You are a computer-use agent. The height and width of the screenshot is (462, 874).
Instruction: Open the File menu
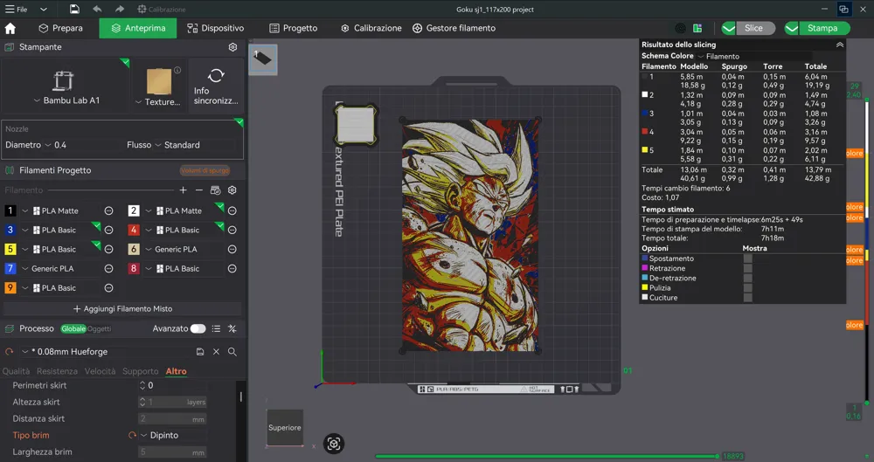point(16,10)
